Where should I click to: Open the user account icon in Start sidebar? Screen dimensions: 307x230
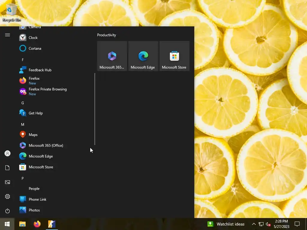(7, 153)
